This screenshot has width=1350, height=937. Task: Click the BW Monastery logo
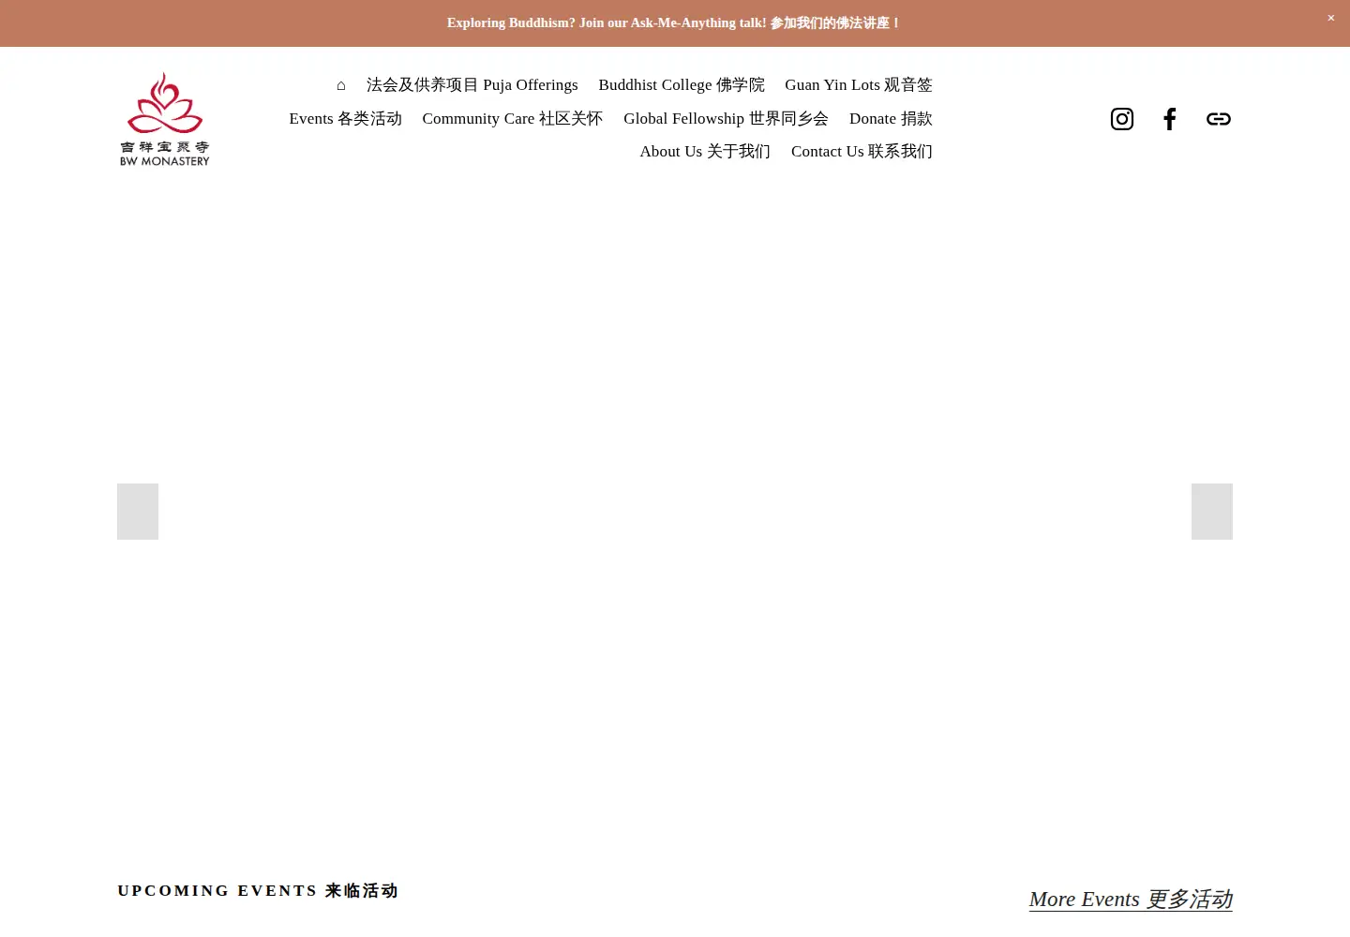pyautogui.click(x=165, y=119)
